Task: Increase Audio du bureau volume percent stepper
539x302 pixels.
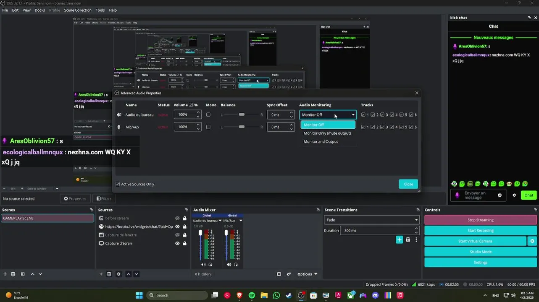Action: click(x=198, y=113)
